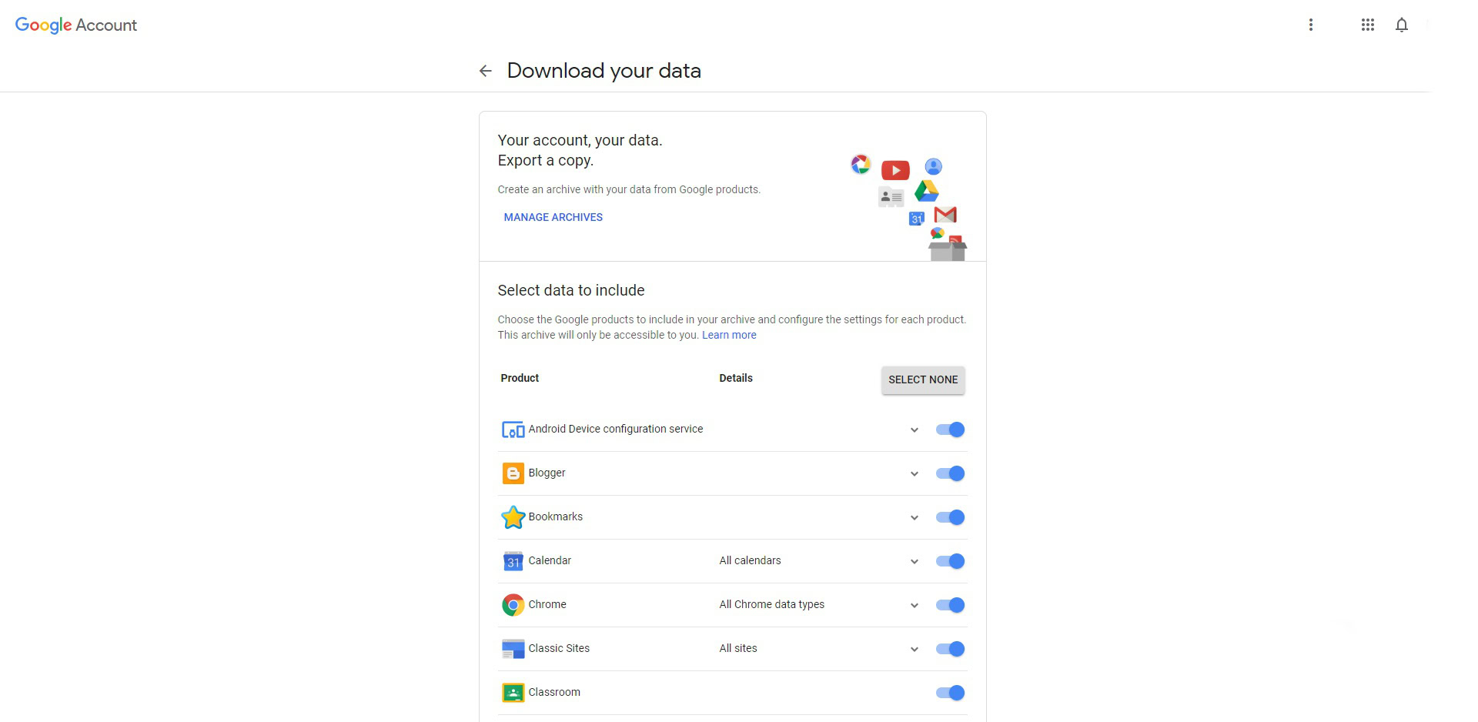Viewport: 1478px width, 722px height.
Task: Click the Classroom product icon
Action: [x=513, y=693]
